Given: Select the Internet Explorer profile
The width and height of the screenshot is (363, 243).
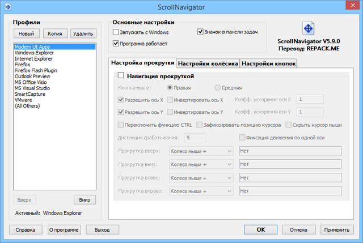Looking at the screenshot, I should [54, 59].
